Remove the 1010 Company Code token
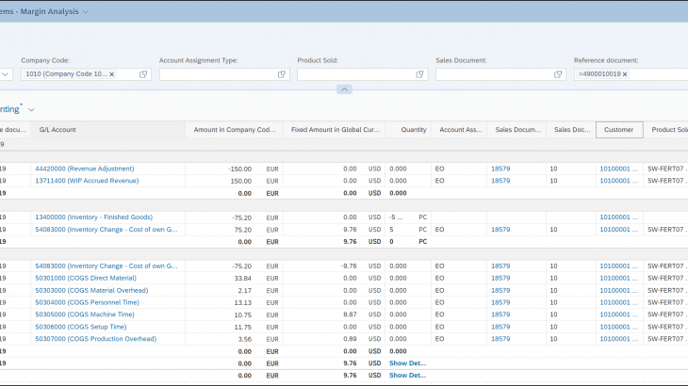 click(111, 74)
